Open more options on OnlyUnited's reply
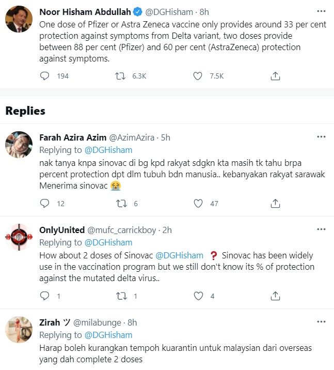The width and height of the screenshot is (334, 370). click(321, 229)
